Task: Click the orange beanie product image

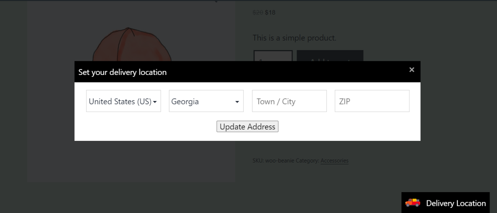Action: pos(131,44)
